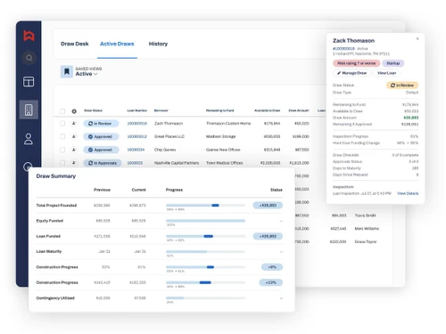
Task: Open the person profile icon in sidebar
Action: (29, 139)
